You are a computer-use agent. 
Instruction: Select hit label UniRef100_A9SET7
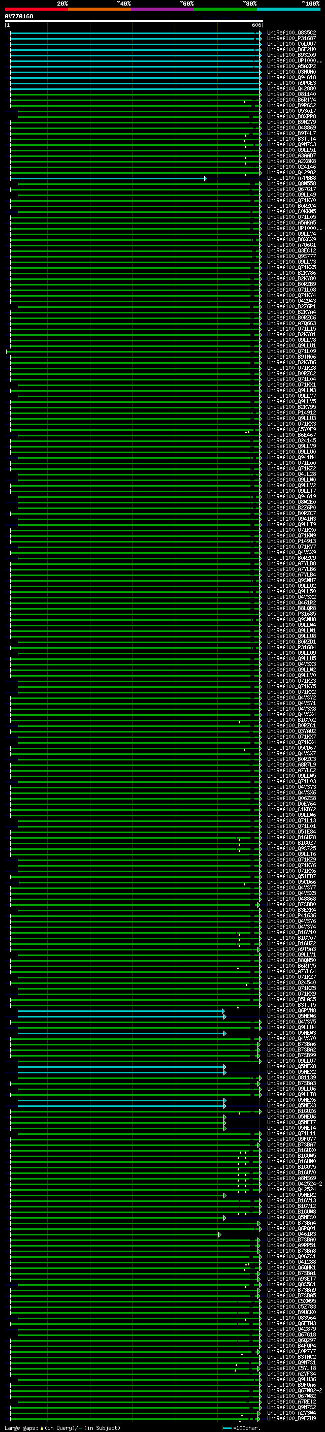tap(291, 1279)
